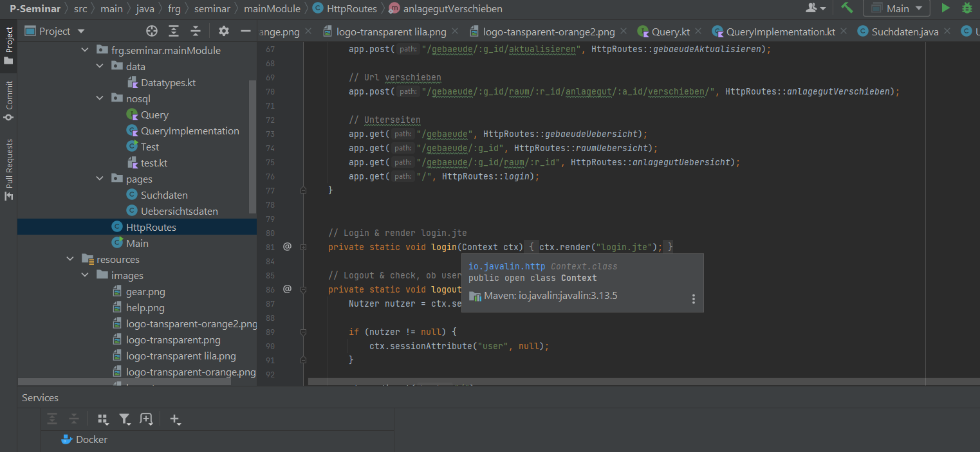Click Add Service plus icon

175,419
